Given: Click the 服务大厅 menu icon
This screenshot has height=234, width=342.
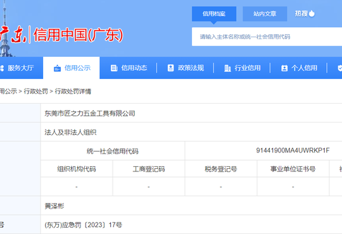Looking at the screenshot, I should point(1,68).
